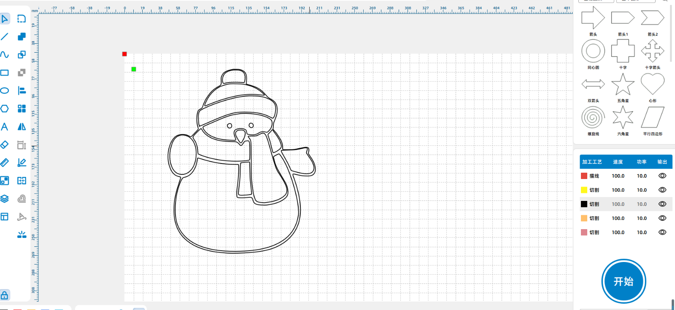675x310 pixels.
Task: Open the ruler measure tool
Action: pyautogui.click(x=5, y=163)
